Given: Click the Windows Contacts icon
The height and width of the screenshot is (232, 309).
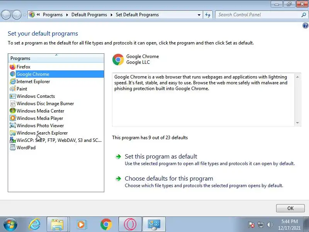Looking at the screenshot, I should point(13,96).
